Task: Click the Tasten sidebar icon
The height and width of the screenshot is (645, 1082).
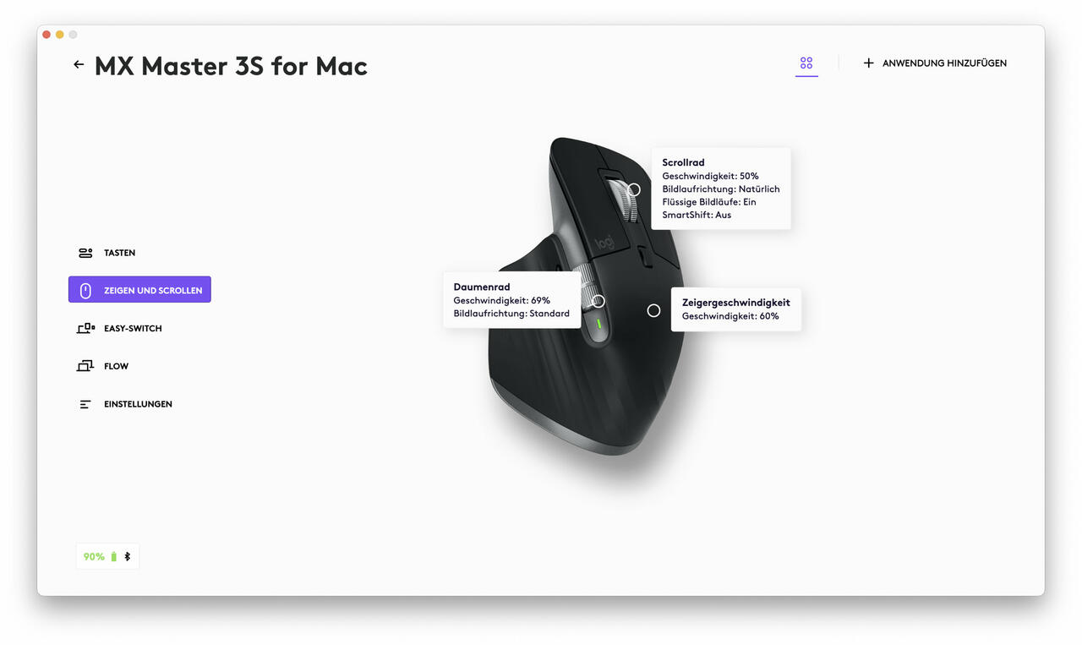Action: tap(85, 253)
